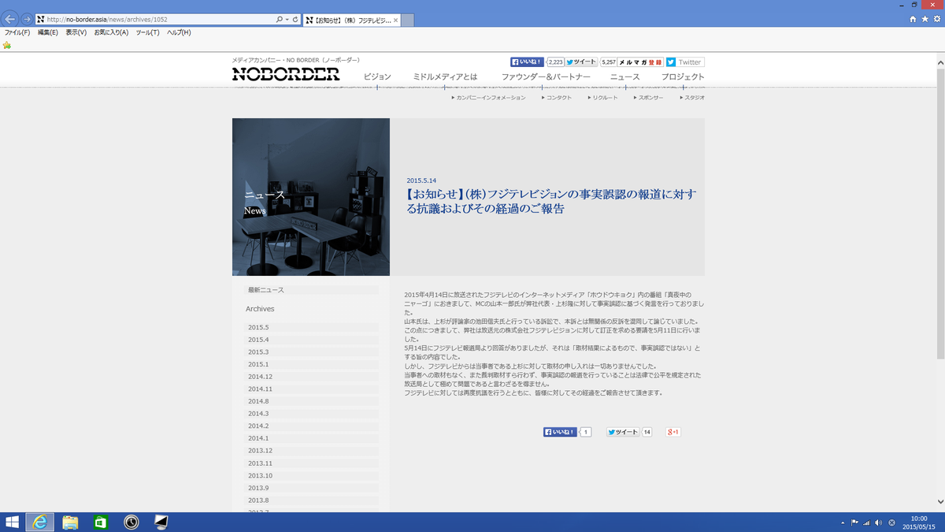
Task: Open the ヘルプ(H) menu
Action: tap(179, 32)
